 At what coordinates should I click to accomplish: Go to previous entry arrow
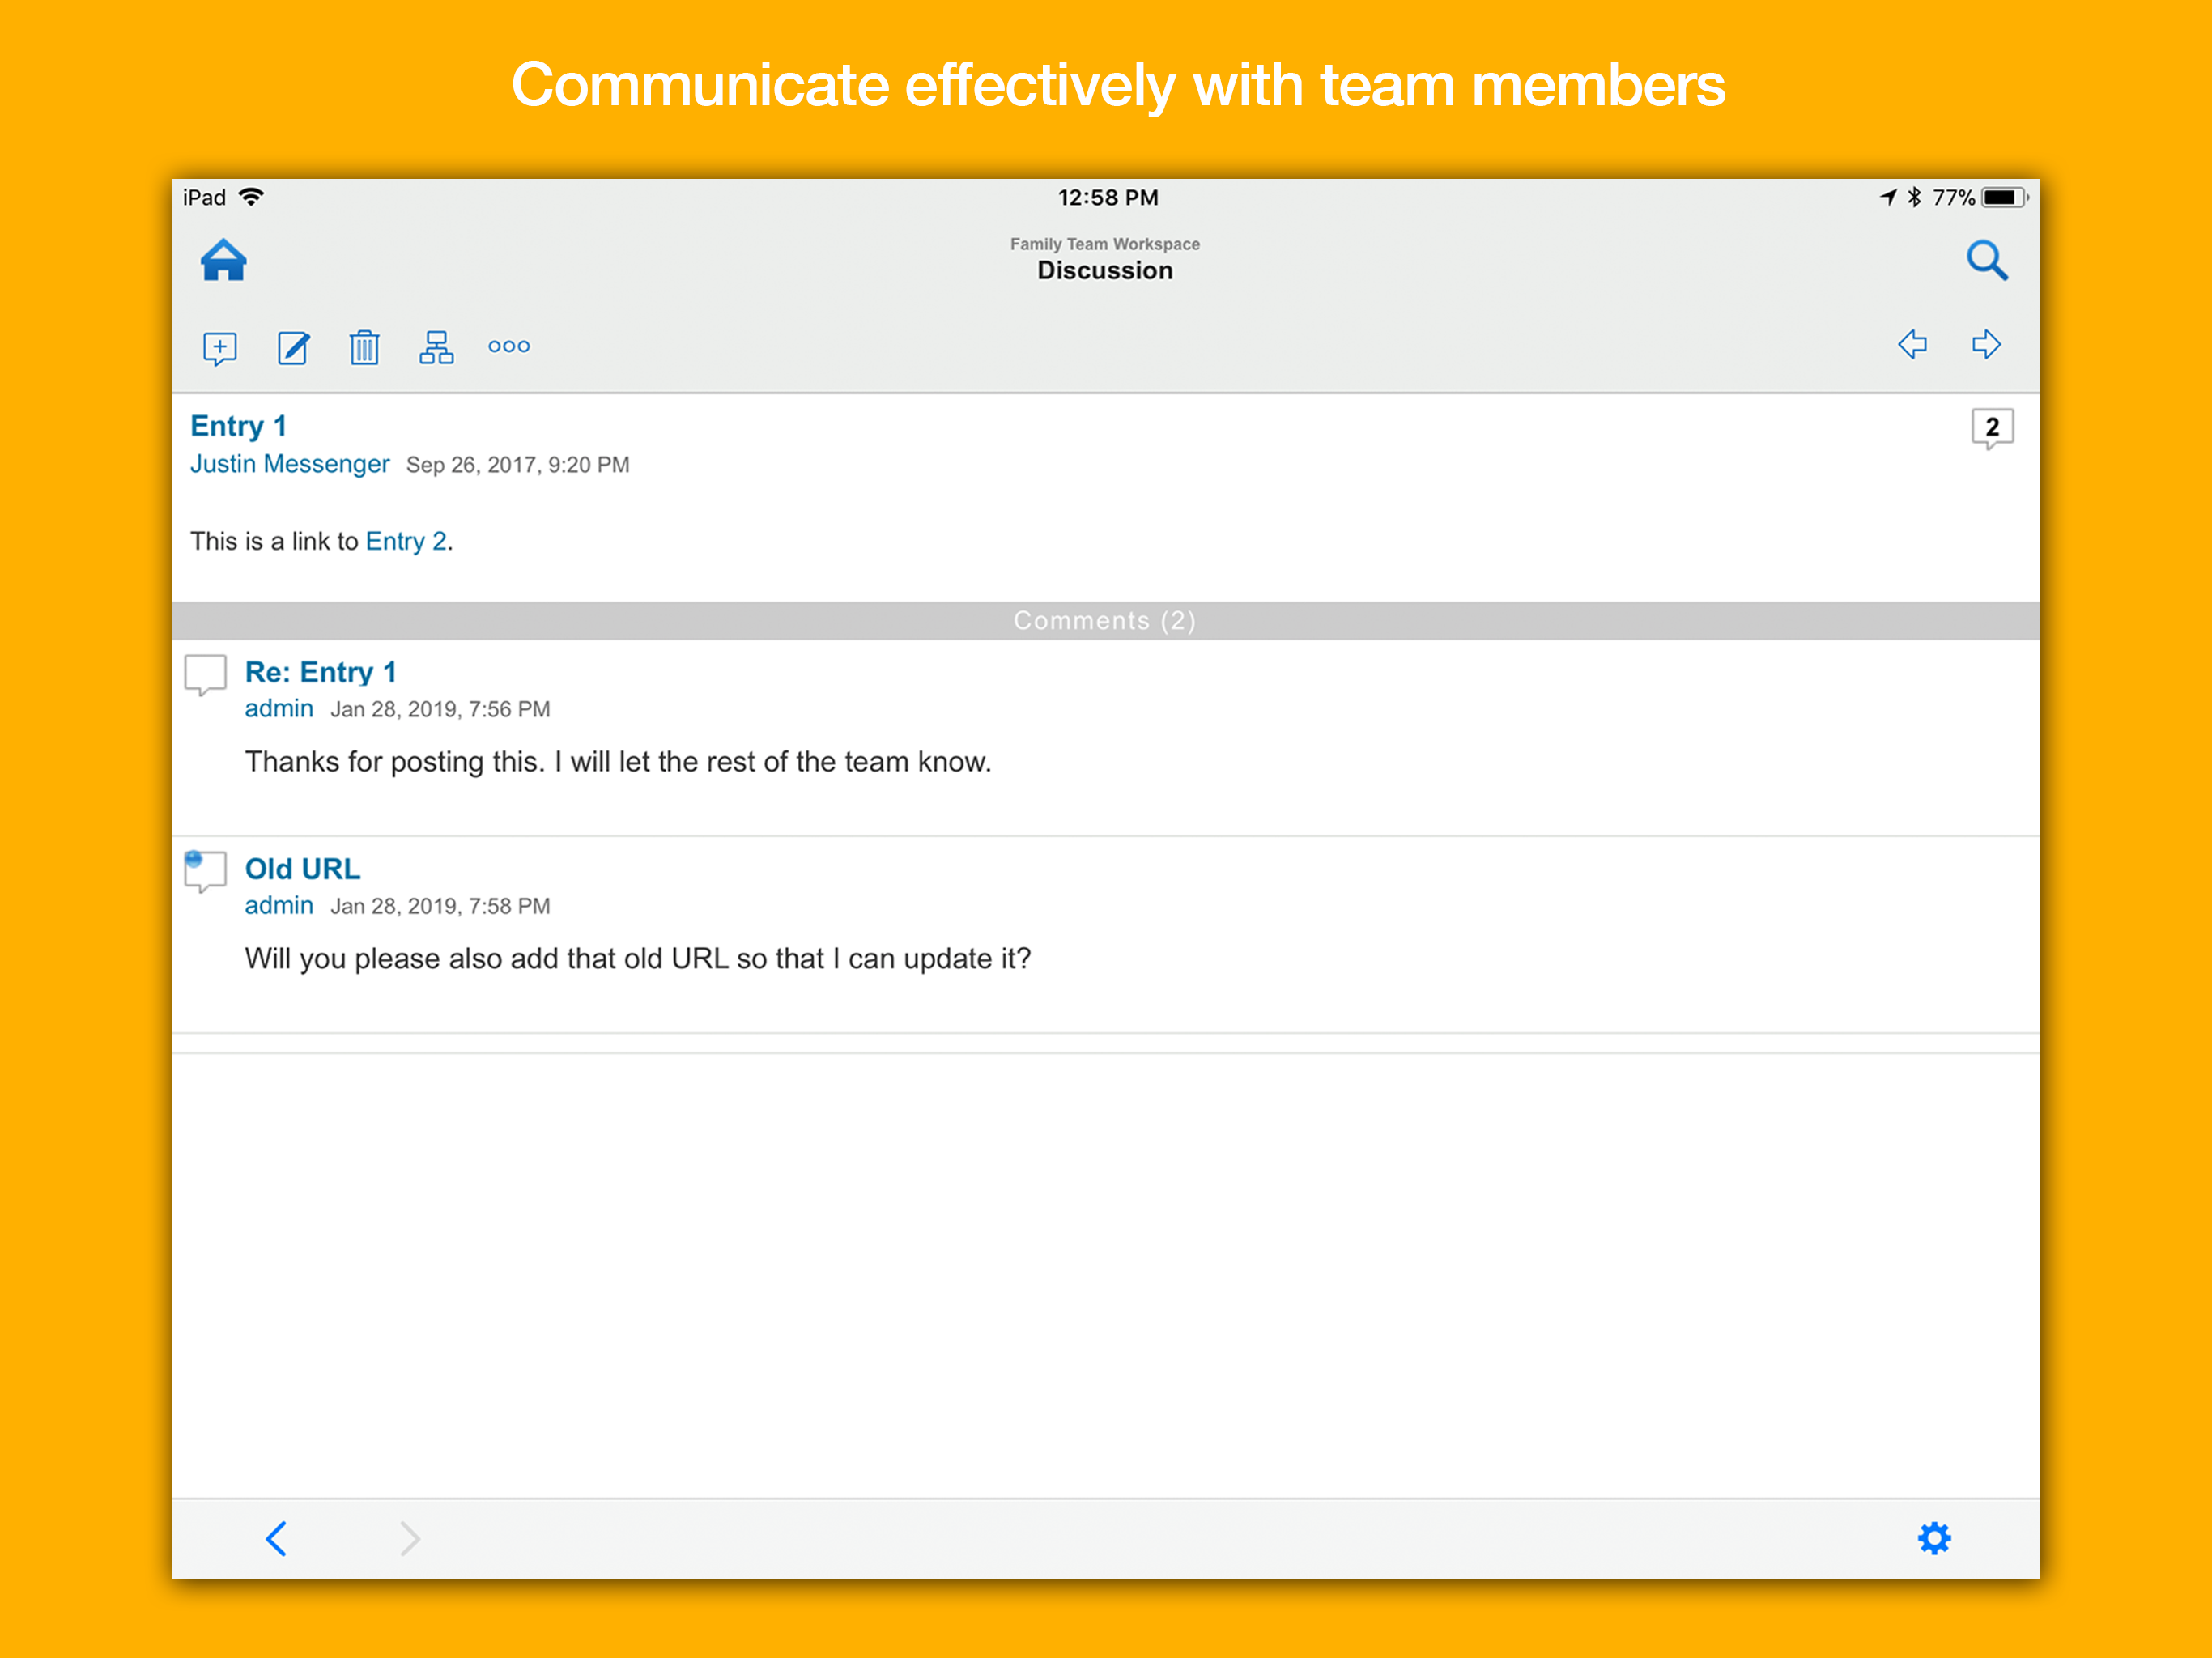point(1912,345)
